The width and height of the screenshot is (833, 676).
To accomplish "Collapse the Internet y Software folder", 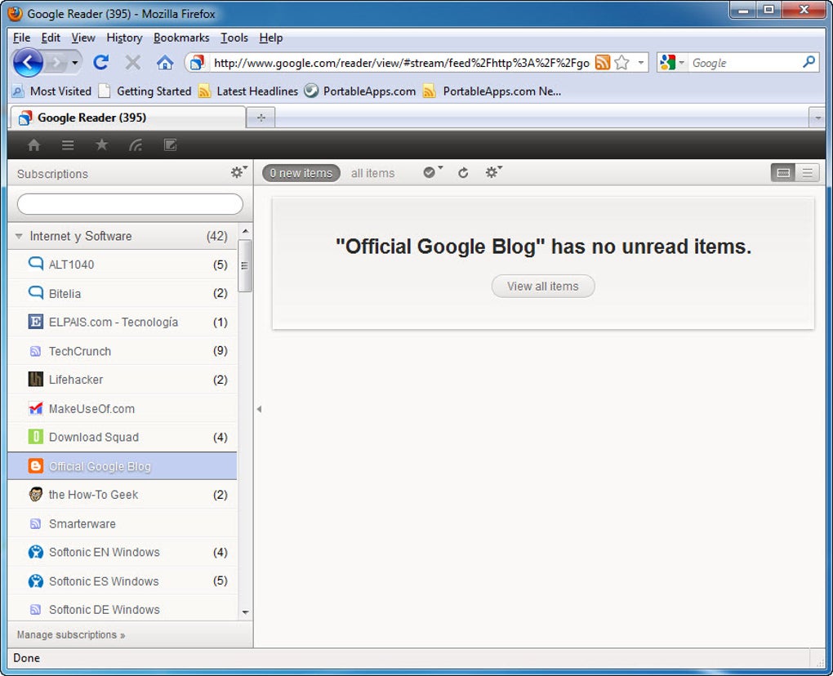I will [x=19, y=236].
